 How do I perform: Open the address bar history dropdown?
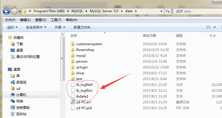pos(161,11)
